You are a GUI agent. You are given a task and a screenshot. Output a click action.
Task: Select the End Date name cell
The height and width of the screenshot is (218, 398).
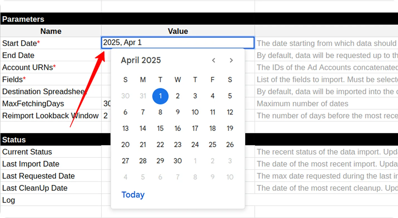pos(51,55)
